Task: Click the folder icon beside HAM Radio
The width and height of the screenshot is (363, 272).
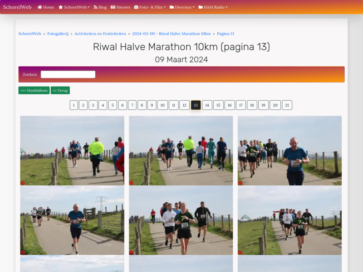Action: 201,7
